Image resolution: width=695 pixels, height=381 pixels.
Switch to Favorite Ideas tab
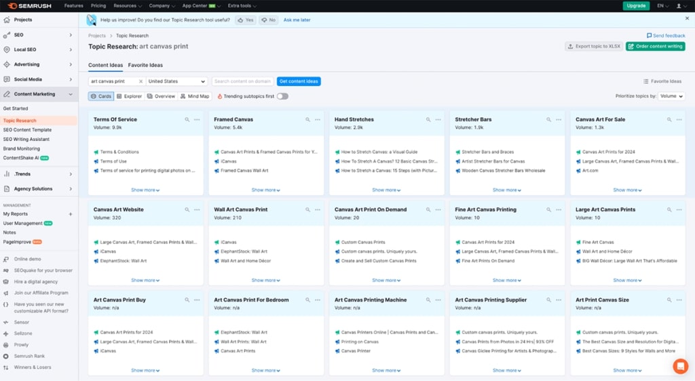(x=145, y=65)
